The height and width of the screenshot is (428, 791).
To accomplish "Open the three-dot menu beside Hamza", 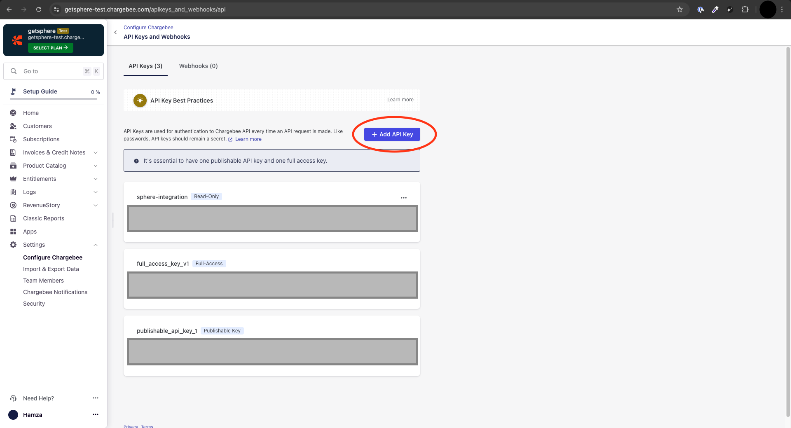I will click(96, 414).
